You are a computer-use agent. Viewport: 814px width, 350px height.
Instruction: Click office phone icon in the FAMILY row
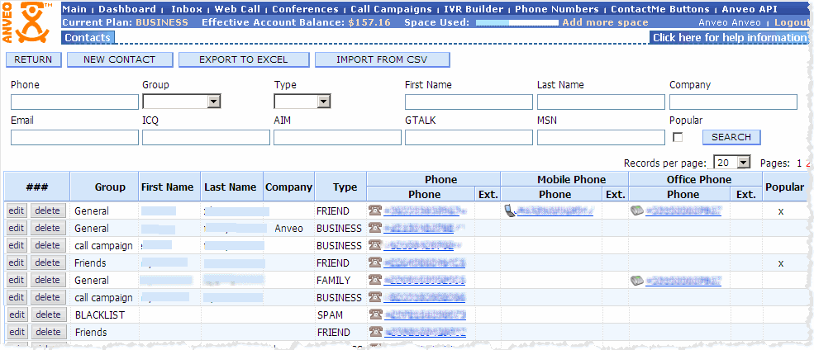[x=637, y=280]
